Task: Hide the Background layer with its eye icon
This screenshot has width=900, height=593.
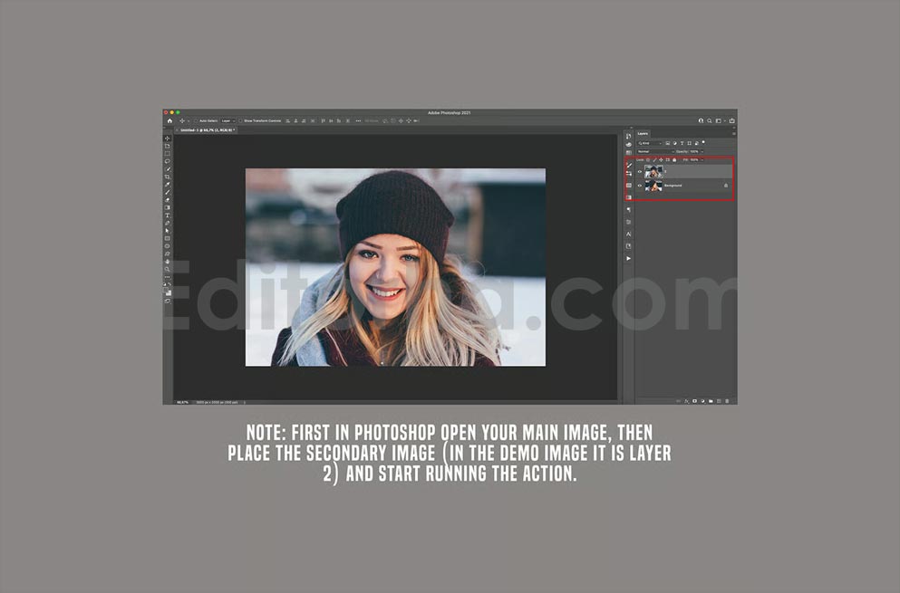Action: (640, 186)
